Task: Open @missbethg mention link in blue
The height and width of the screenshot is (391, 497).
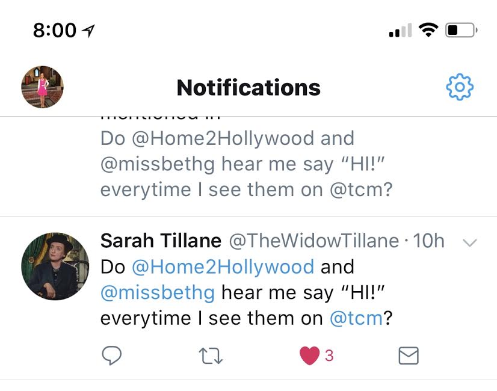Action: [x=158, y=292]
